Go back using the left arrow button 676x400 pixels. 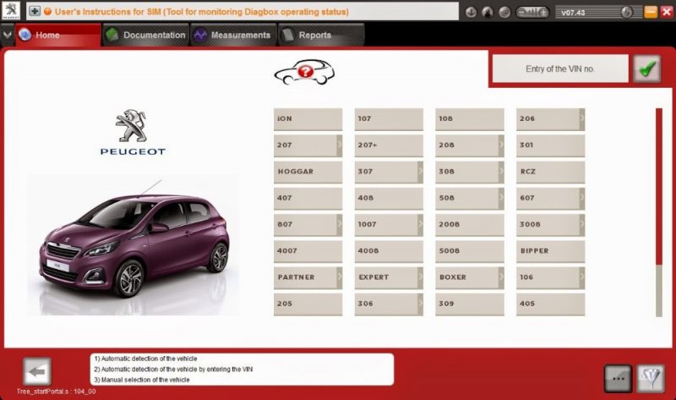click(36, 371)
